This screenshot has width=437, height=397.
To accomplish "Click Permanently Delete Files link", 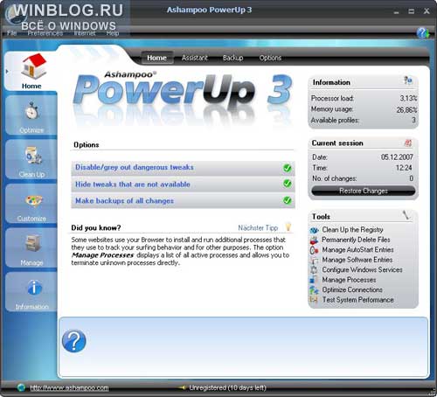I will tap(356, 240).
